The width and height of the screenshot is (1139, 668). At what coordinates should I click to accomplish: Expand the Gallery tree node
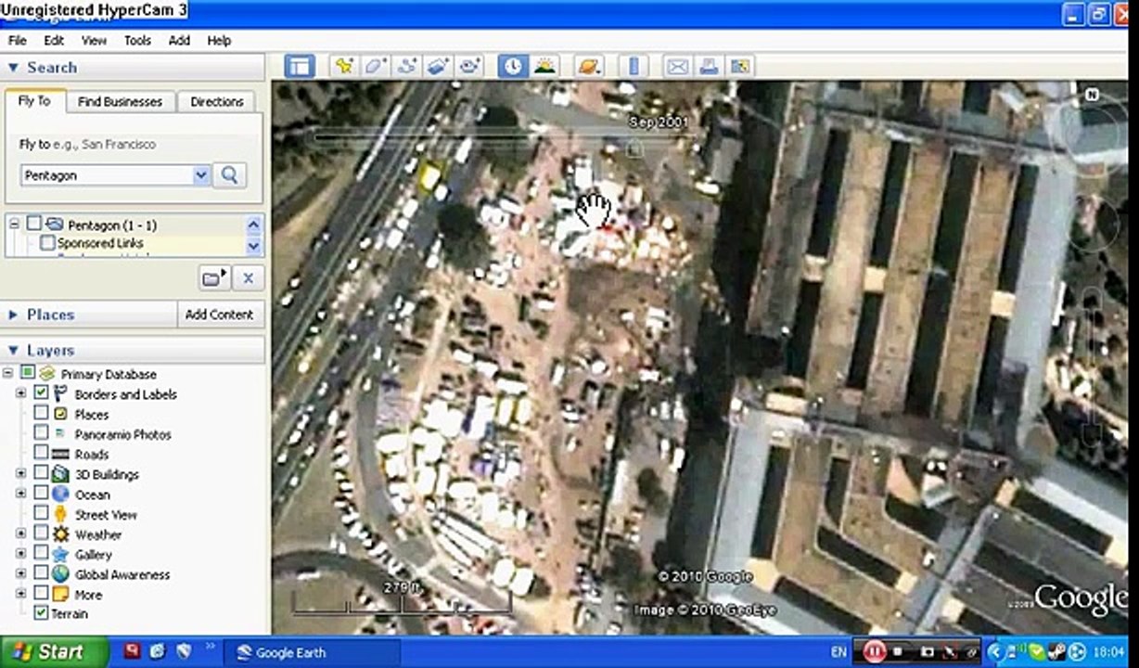pos(21,555)
